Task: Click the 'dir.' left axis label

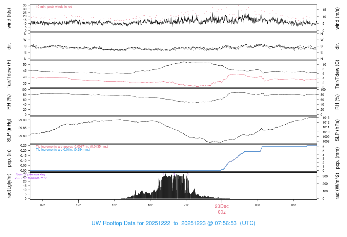Action: point(9,46)
